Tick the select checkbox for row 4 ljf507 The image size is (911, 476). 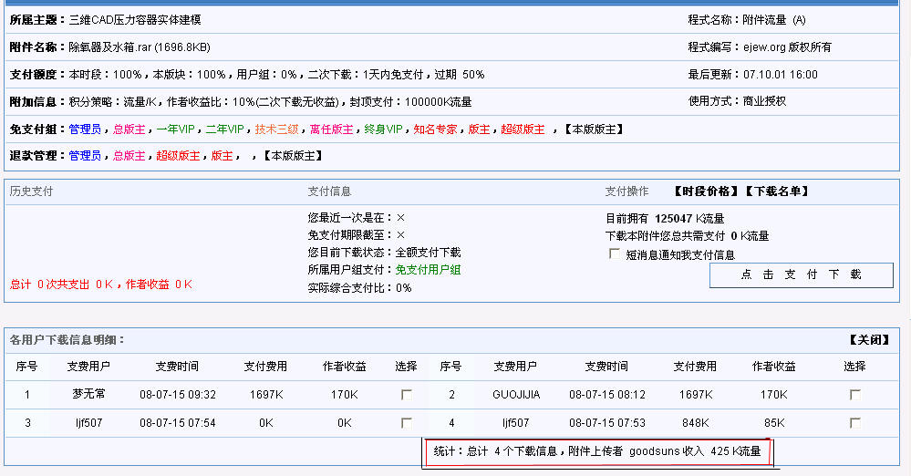(854, 422)
